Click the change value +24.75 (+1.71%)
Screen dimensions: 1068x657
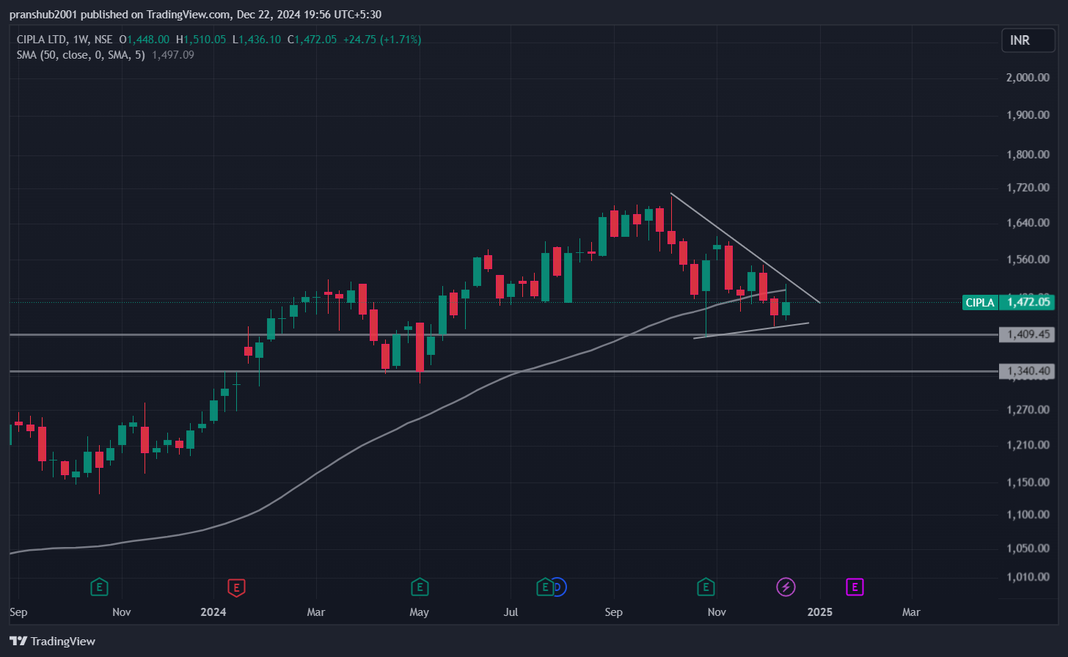[x=382, y=40]
